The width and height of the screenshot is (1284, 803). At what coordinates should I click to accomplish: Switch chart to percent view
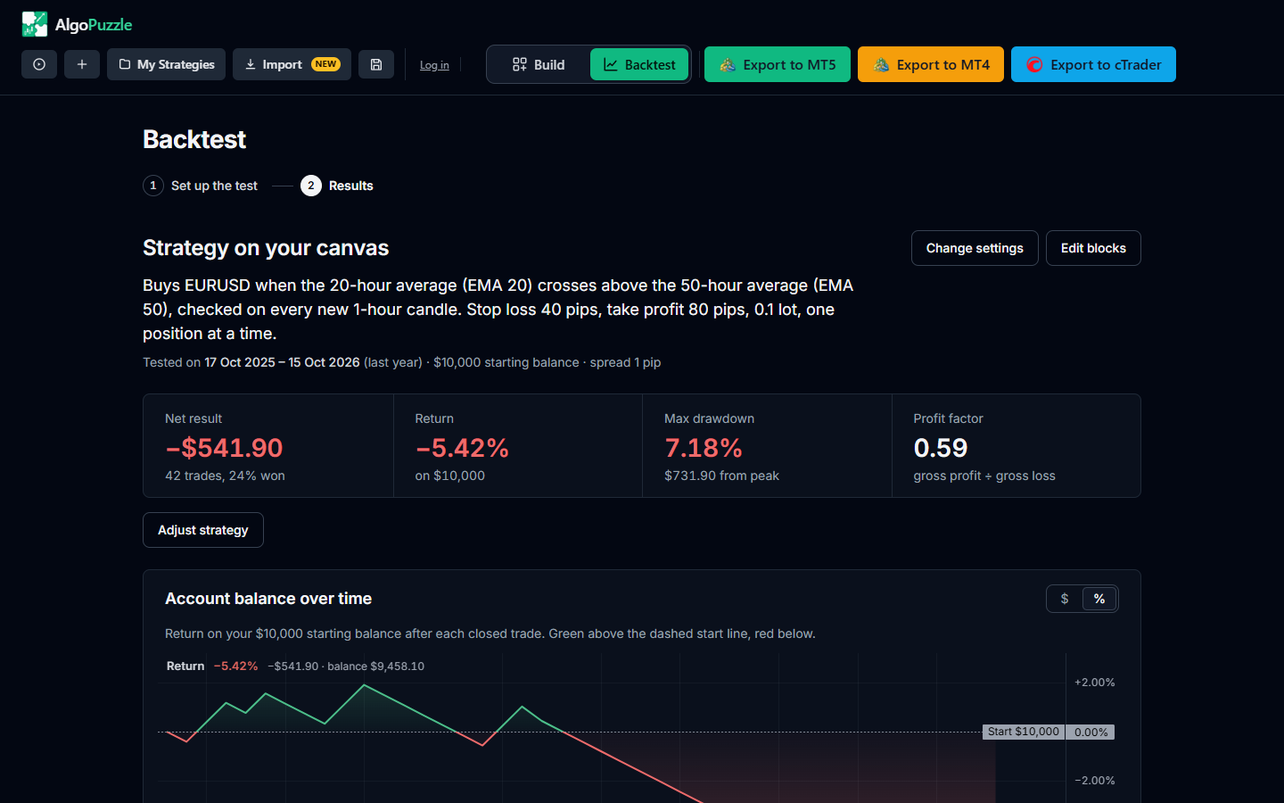(x=1099, y=599)
